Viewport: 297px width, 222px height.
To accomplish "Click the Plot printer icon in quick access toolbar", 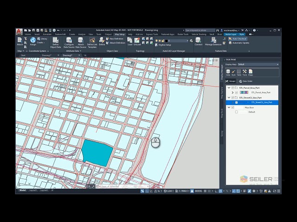I will (x=54, y=30).
